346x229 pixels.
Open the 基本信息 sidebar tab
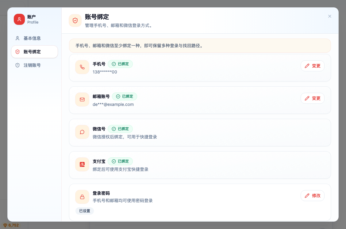[x=34, y=38]
